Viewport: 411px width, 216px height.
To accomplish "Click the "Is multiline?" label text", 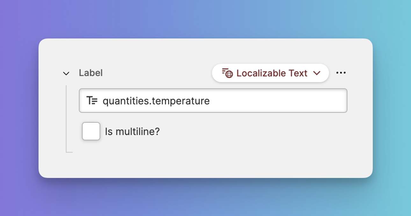I will 132,131.
